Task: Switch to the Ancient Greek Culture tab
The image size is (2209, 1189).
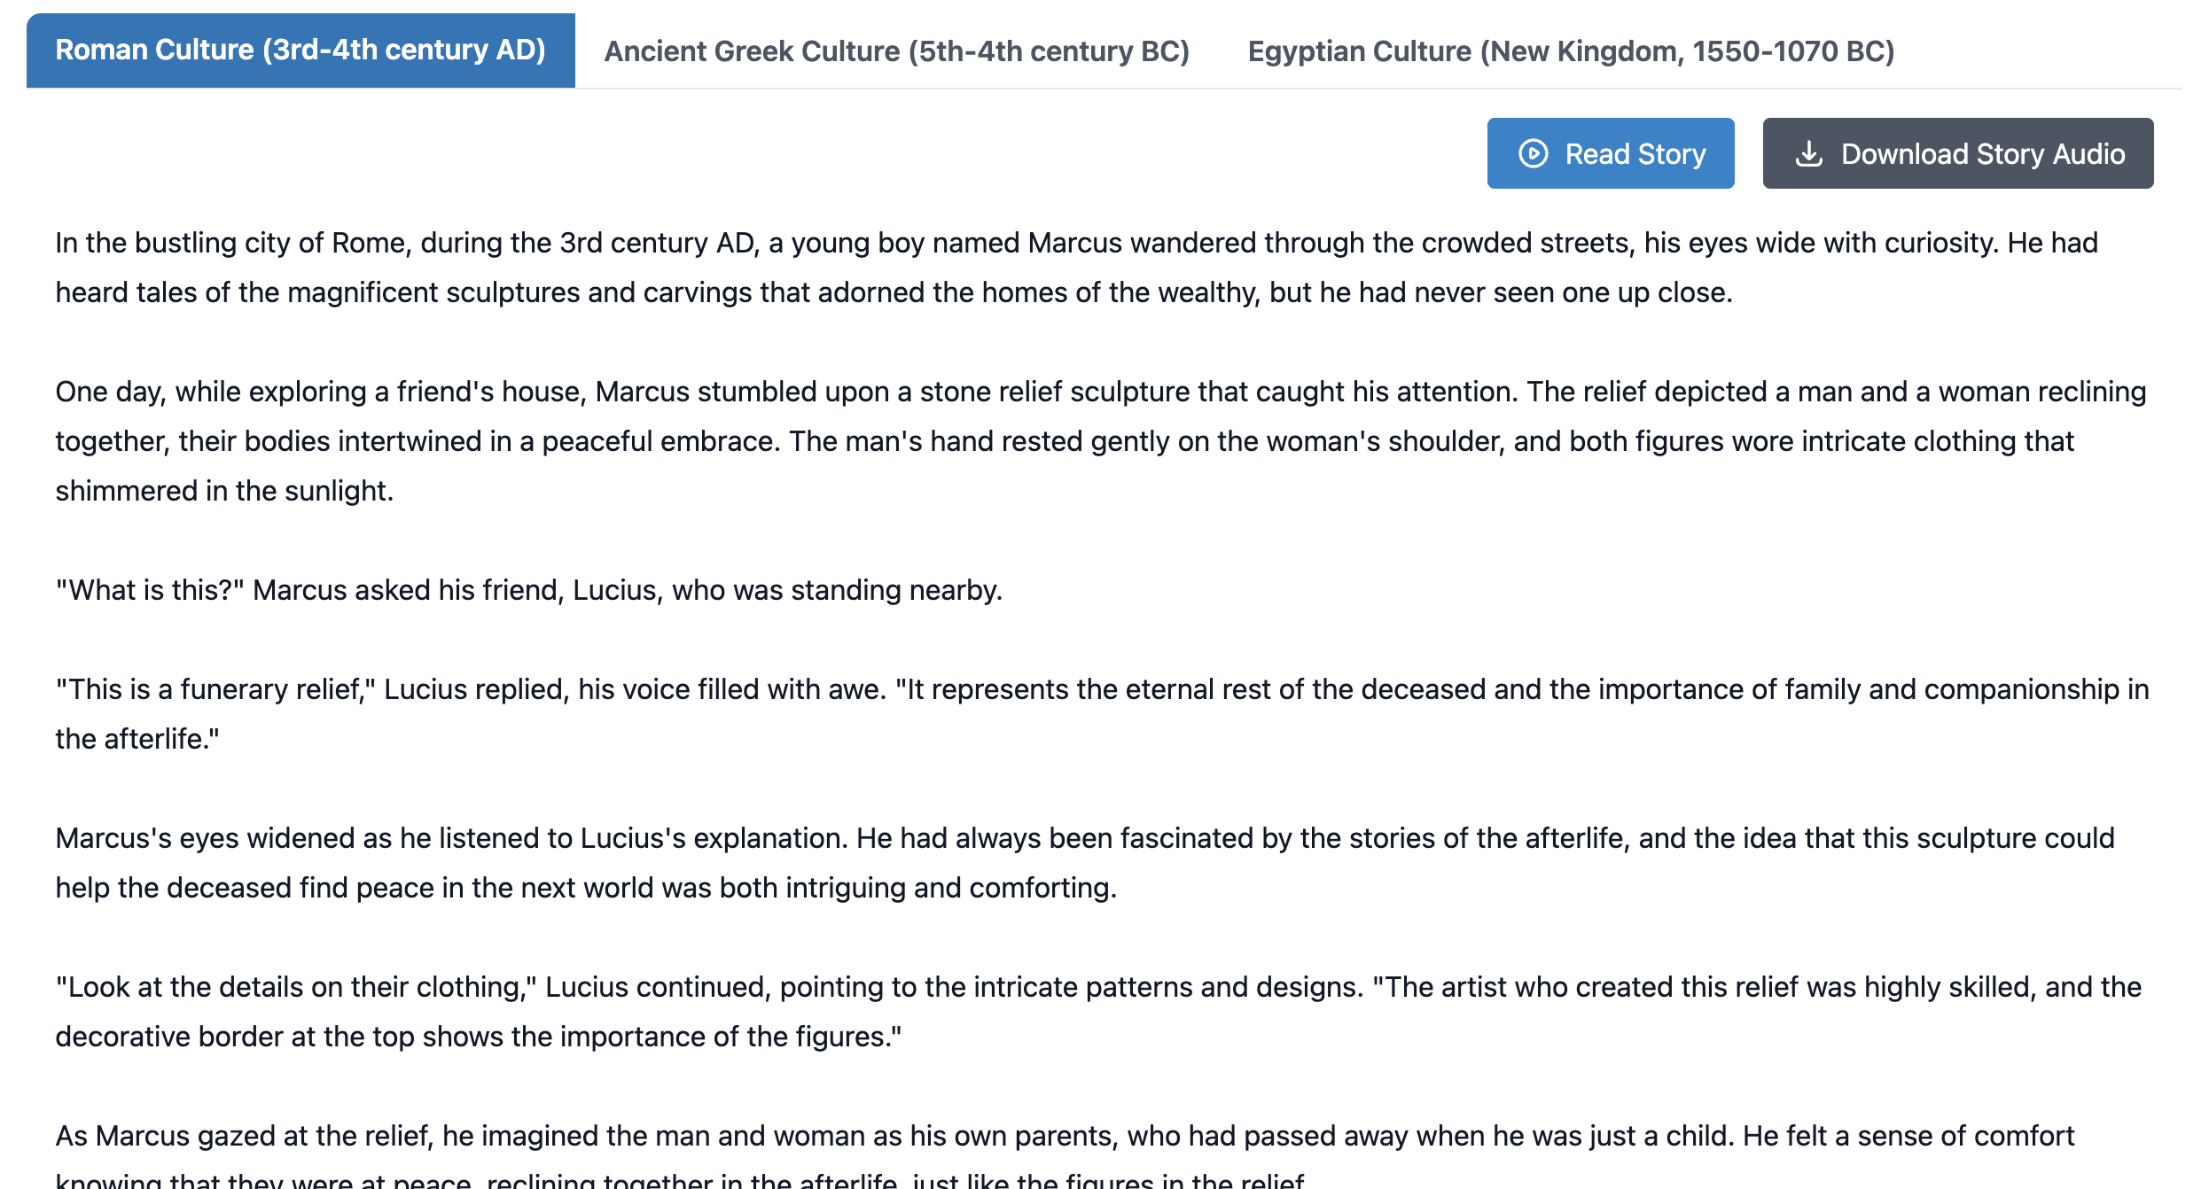Action: [x=896, y=51]
